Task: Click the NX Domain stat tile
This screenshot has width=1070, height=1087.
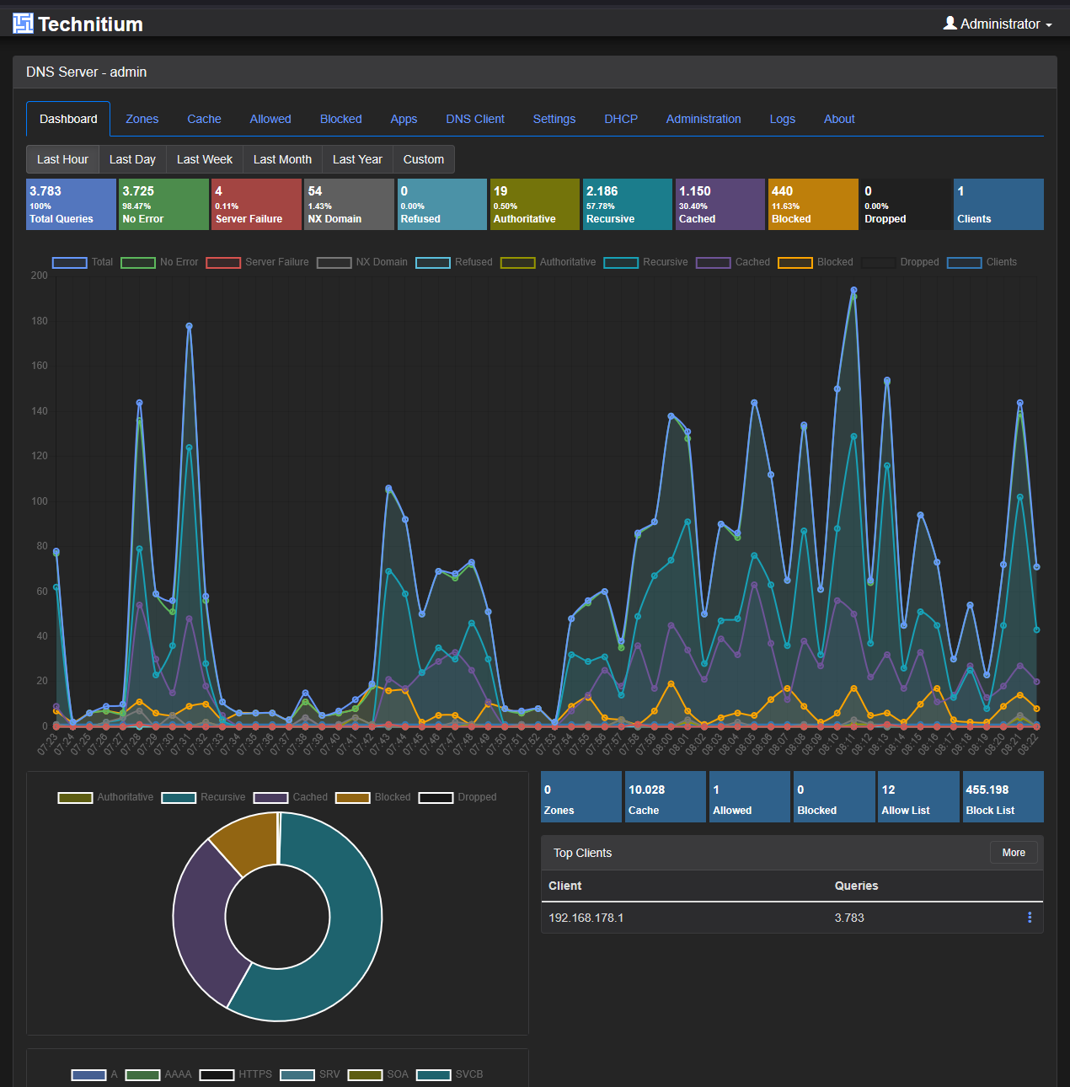Action: 349,204
